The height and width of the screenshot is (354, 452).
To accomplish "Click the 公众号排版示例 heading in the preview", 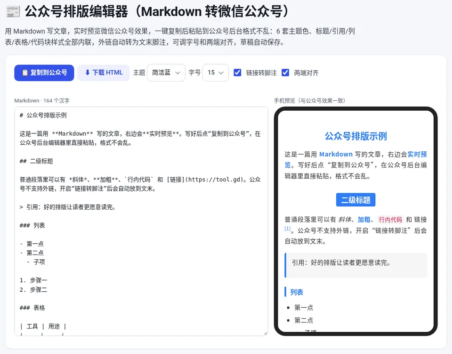I will coord(356,136).
